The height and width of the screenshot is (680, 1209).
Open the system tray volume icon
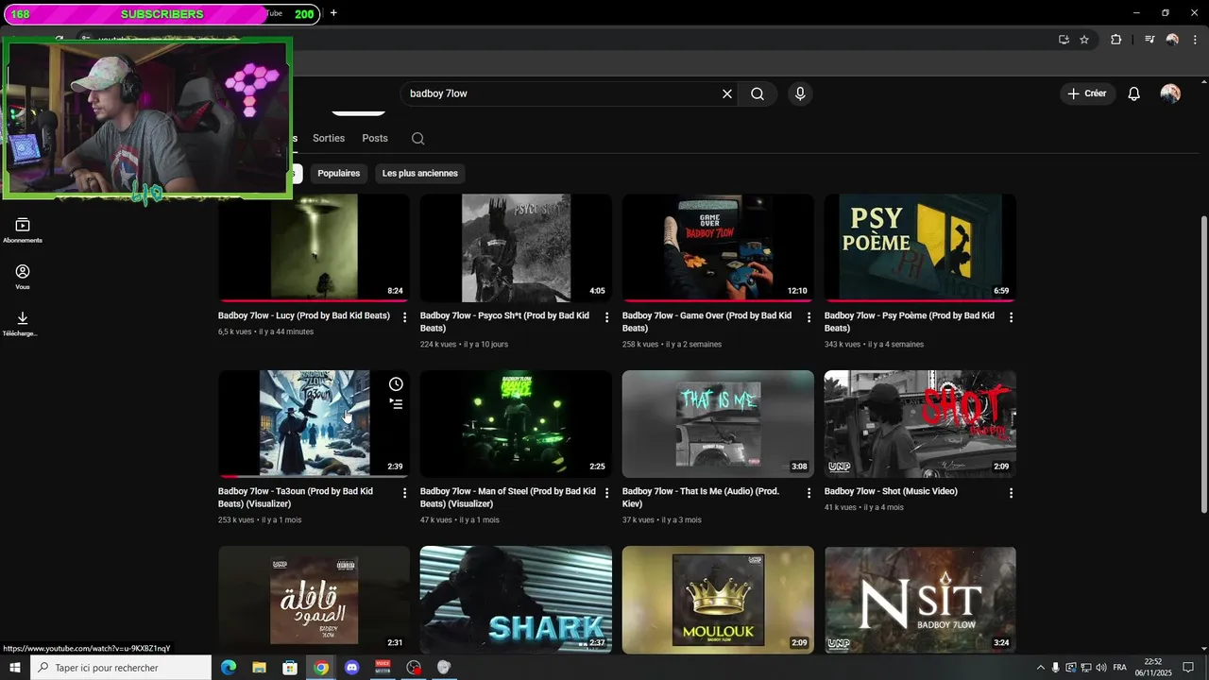[1101, 668]
